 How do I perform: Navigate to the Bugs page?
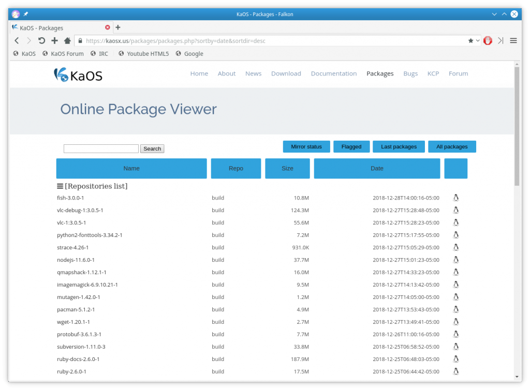pyautogui.click(x=410, y=73)
